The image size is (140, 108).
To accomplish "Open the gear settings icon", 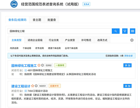I will click(x=132, y=40).
